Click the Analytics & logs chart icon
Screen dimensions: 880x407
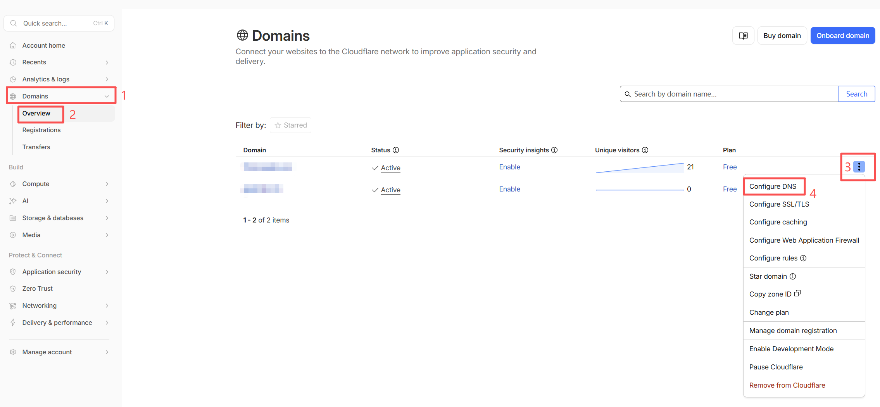[x=13, y=79]
